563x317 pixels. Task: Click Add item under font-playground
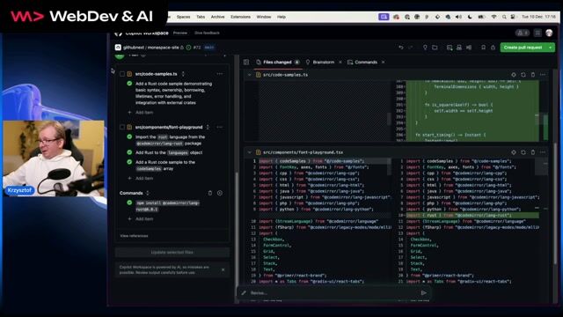141,178
